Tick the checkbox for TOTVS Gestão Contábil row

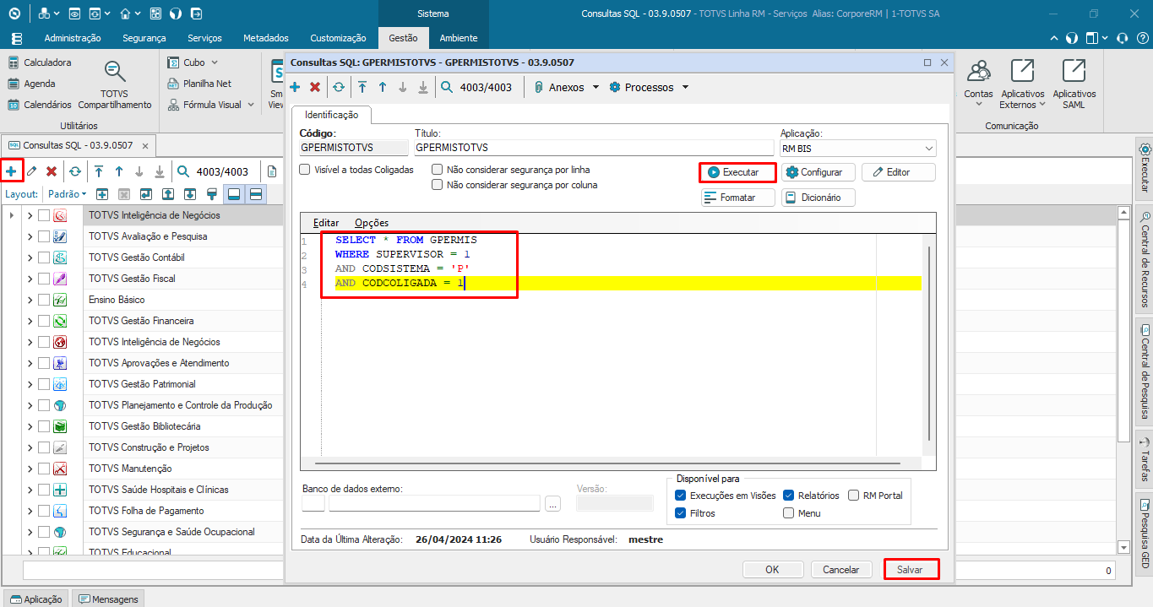click(44, 257)
